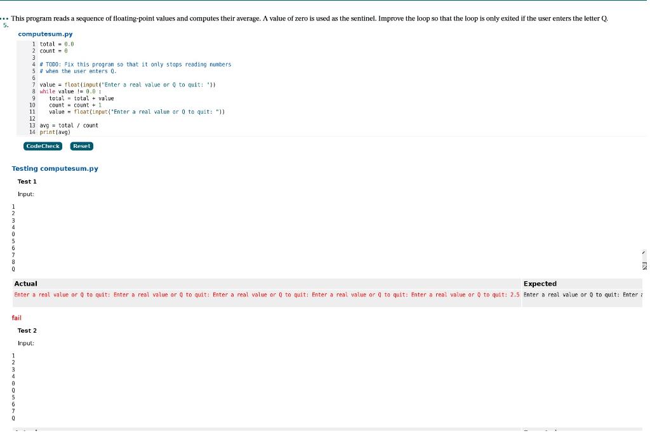Click the problem description sentence at top

tap(309, 18)
